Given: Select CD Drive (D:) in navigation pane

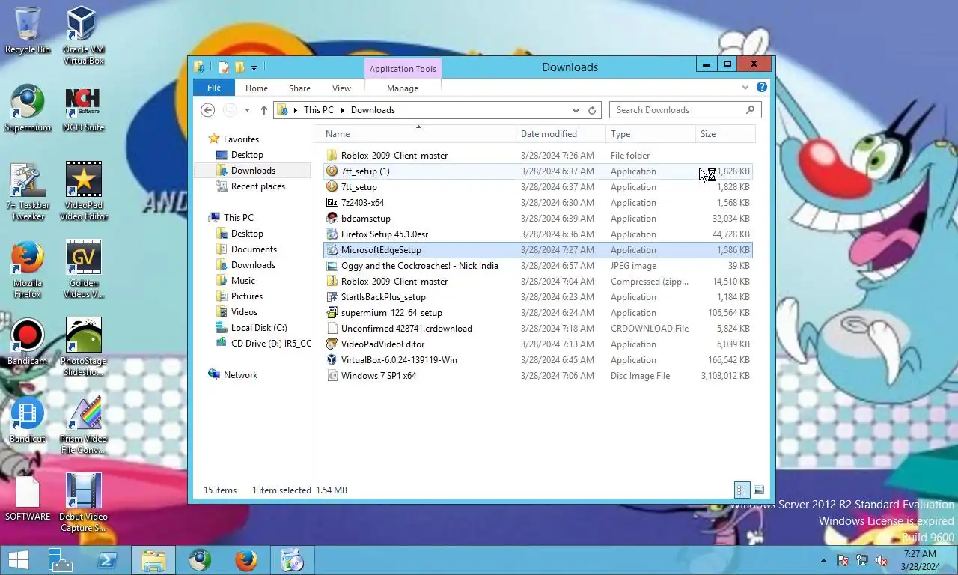Looking at the screenshot, I should pos(263,344).
